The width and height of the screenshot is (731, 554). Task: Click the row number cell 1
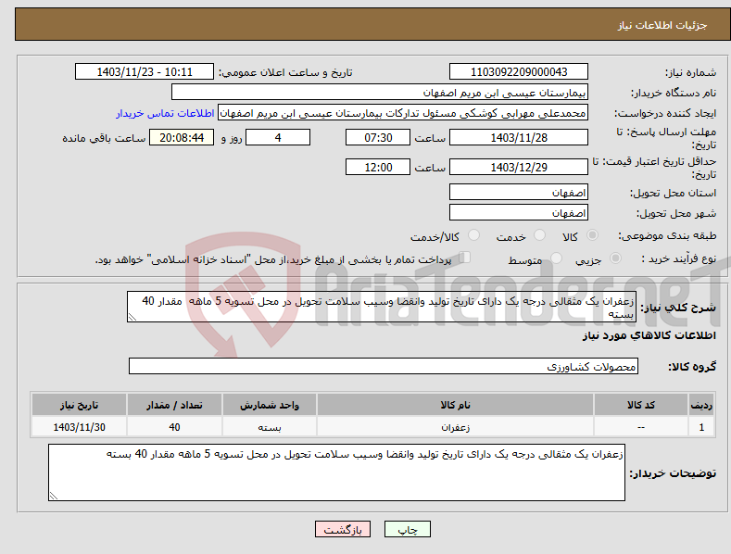[701, 427]
